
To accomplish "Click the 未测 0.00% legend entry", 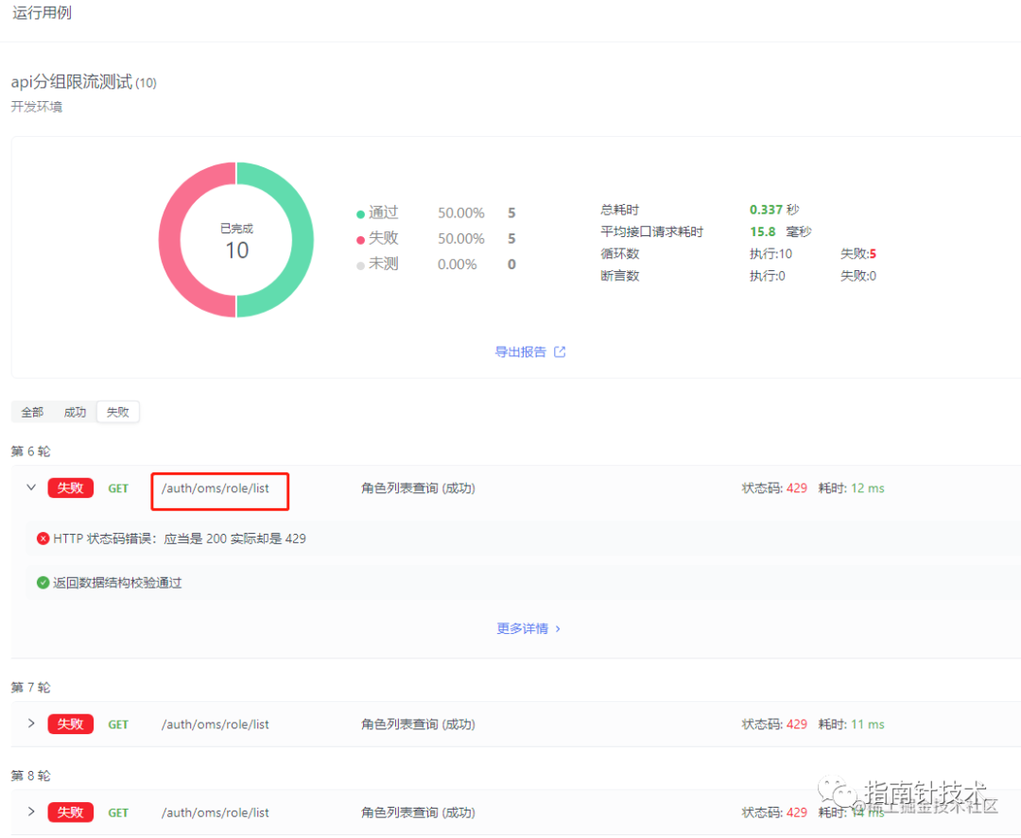I will (x=436, y=265).
